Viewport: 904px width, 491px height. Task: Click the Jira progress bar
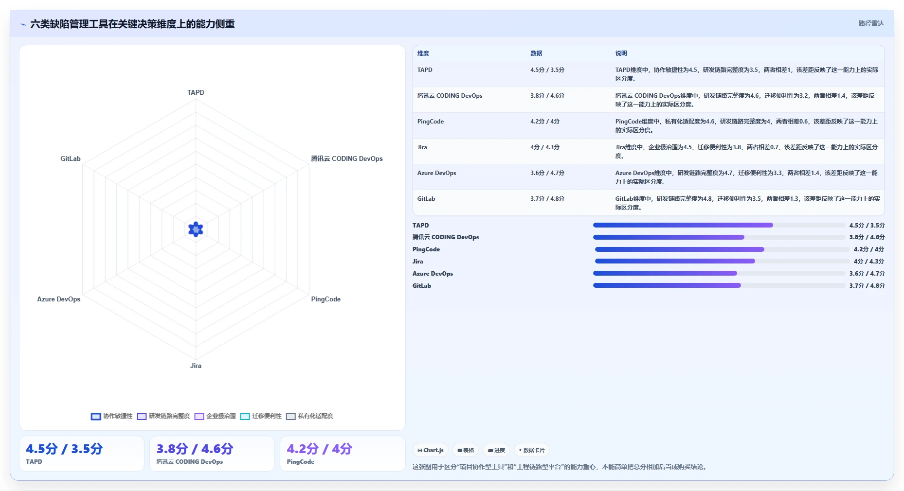[x=722, y=261]
